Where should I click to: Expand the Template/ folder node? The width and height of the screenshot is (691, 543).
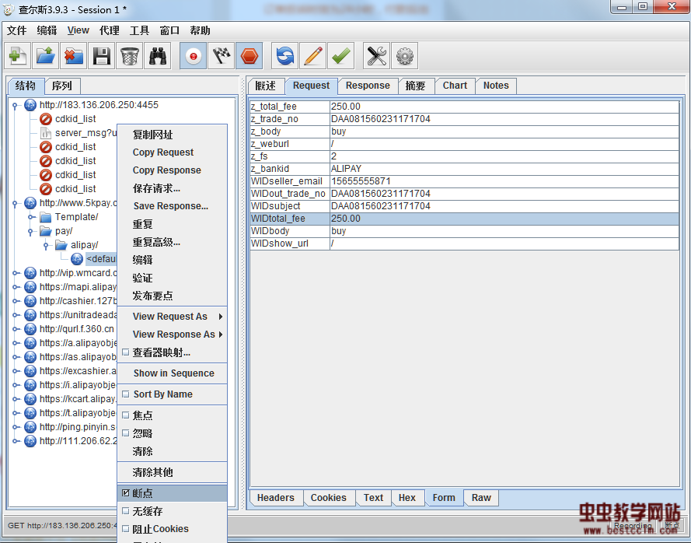[31, 217]
